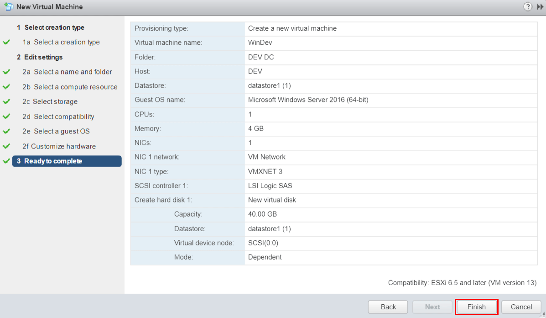The width and height of the screenshot is (546, 318).
Task: Click the Compatibility ESXi 6.5 and later text
Action: click(462, 283)
